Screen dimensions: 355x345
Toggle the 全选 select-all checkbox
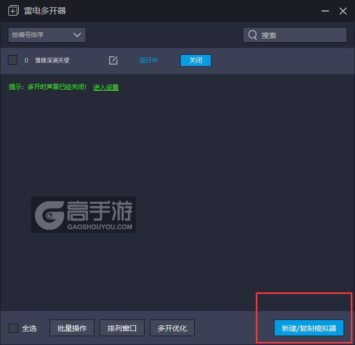14,328
